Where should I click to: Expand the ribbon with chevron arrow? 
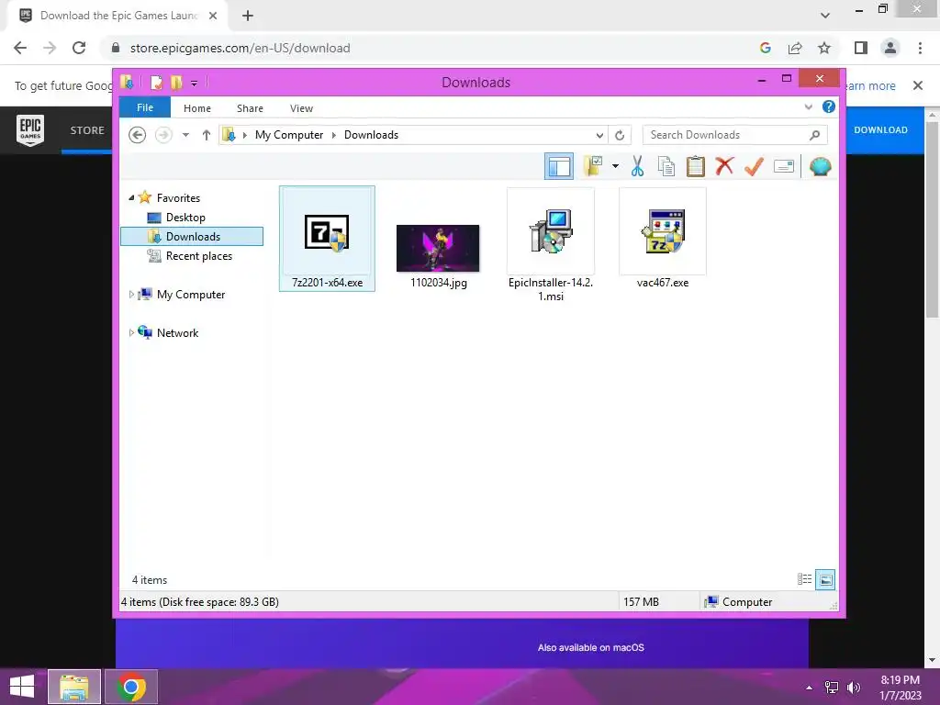pos(808,106)
